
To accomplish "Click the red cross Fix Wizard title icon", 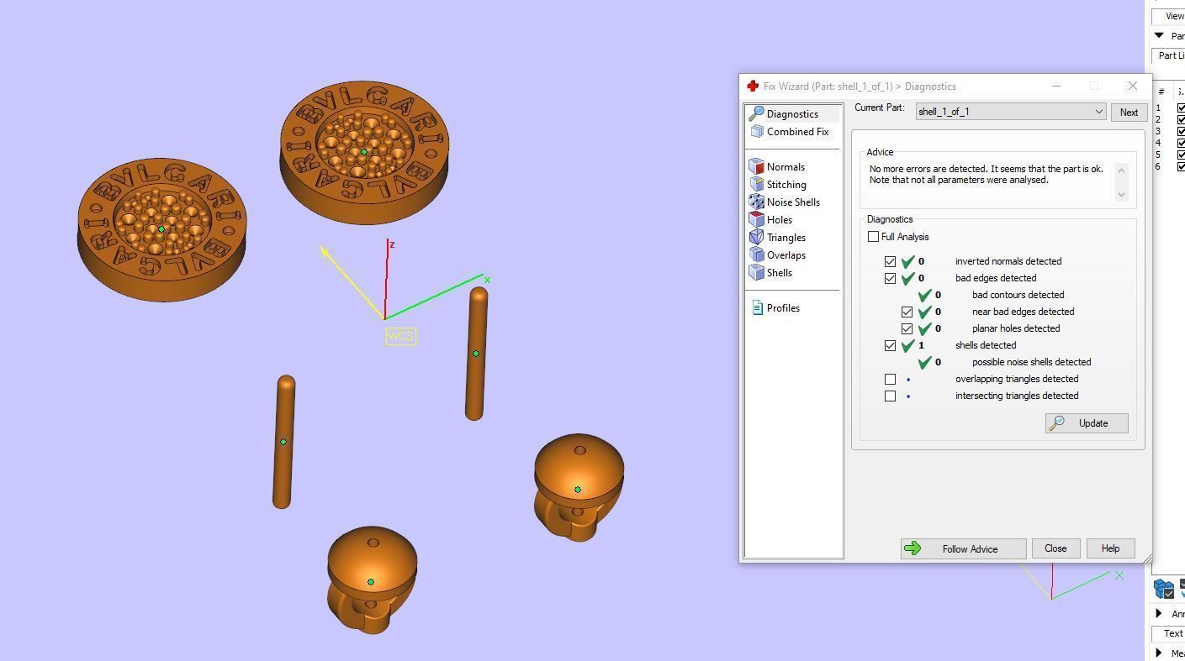I will pyautogui.click(x=753, y=87).
